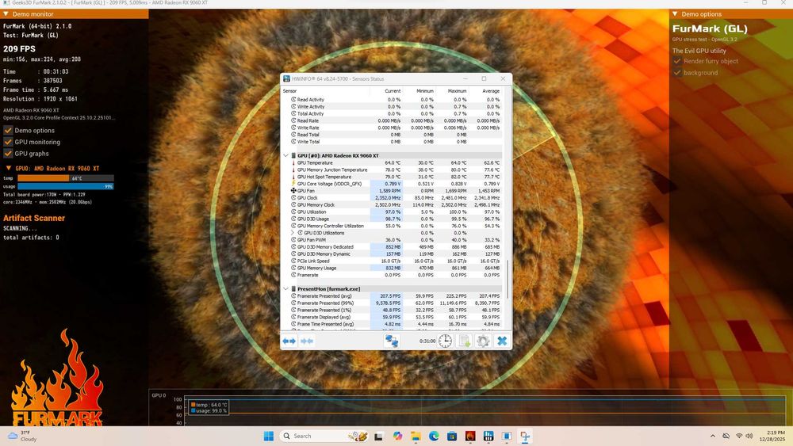Open the taskbar clock showing 2:19 PM
Viewport: 793px width, 446px height.
tap(772, 436)
